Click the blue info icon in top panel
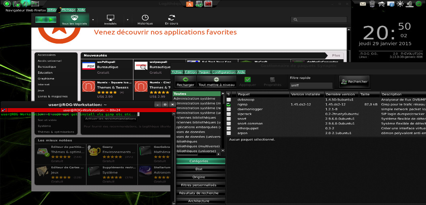 pos(391,4)
